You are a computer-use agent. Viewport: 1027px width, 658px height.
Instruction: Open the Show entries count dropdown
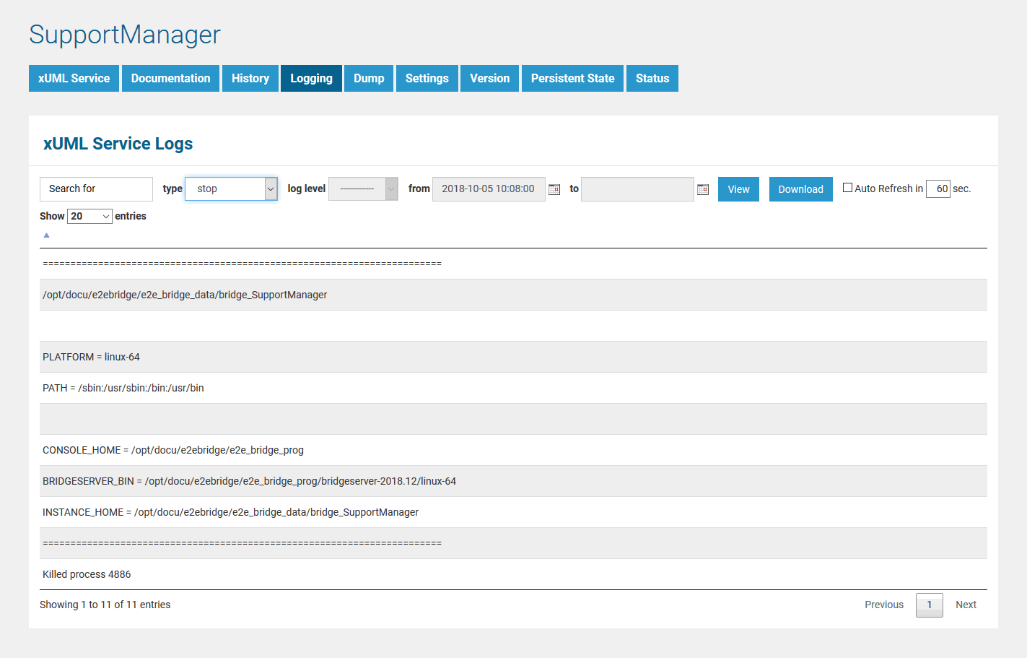pos(89,217)
